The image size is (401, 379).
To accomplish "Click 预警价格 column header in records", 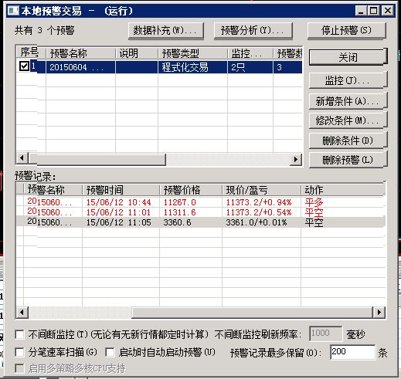I will click(x=191, y=190).
